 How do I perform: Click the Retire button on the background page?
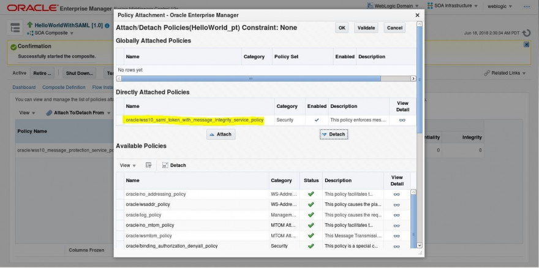point(42,73)
